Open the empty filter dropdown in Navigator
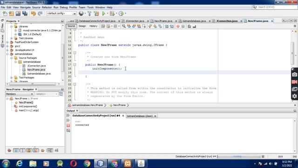 [x=46, y=94]
